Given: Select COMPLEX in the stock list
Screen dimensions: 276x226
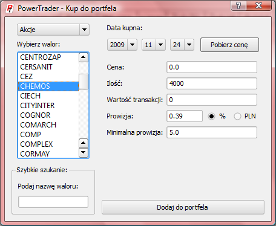Looking at the screenshot, I should (48, 144).
